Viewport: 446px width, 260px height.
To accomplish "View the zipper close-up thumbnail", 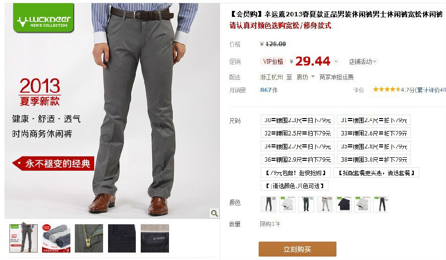I will point(89,238).
